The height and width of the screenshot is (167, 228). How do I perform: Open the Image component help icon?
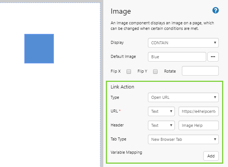(215, 11)
